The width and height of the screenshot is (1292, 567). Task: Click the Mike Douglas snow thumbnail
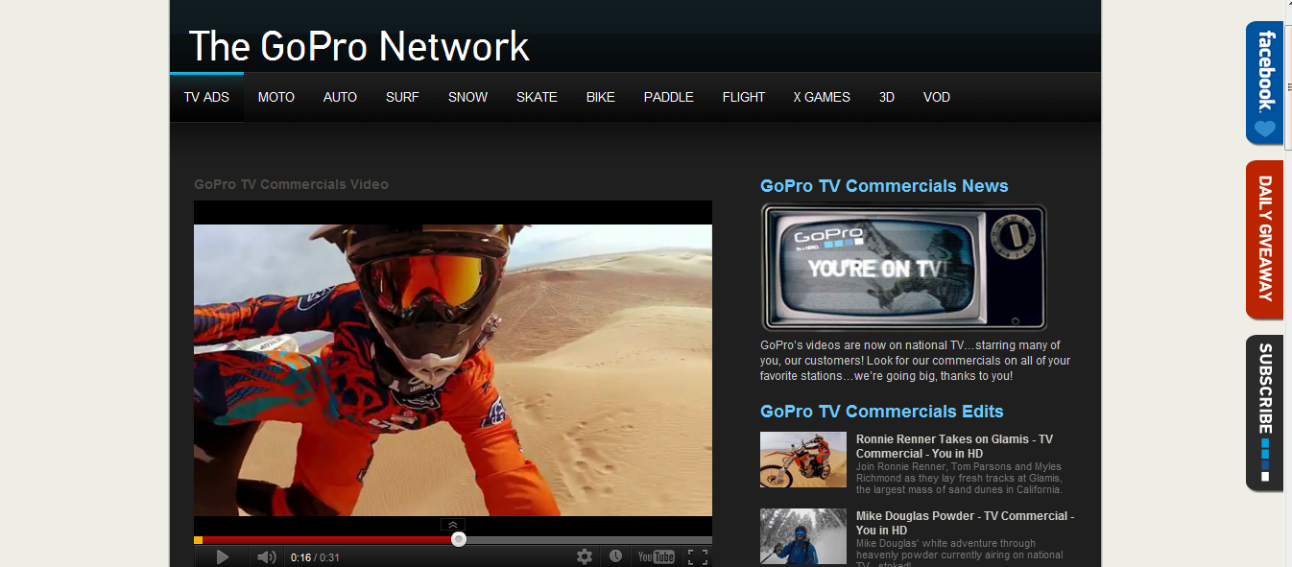pyautogui.click(x=803, y=536)
